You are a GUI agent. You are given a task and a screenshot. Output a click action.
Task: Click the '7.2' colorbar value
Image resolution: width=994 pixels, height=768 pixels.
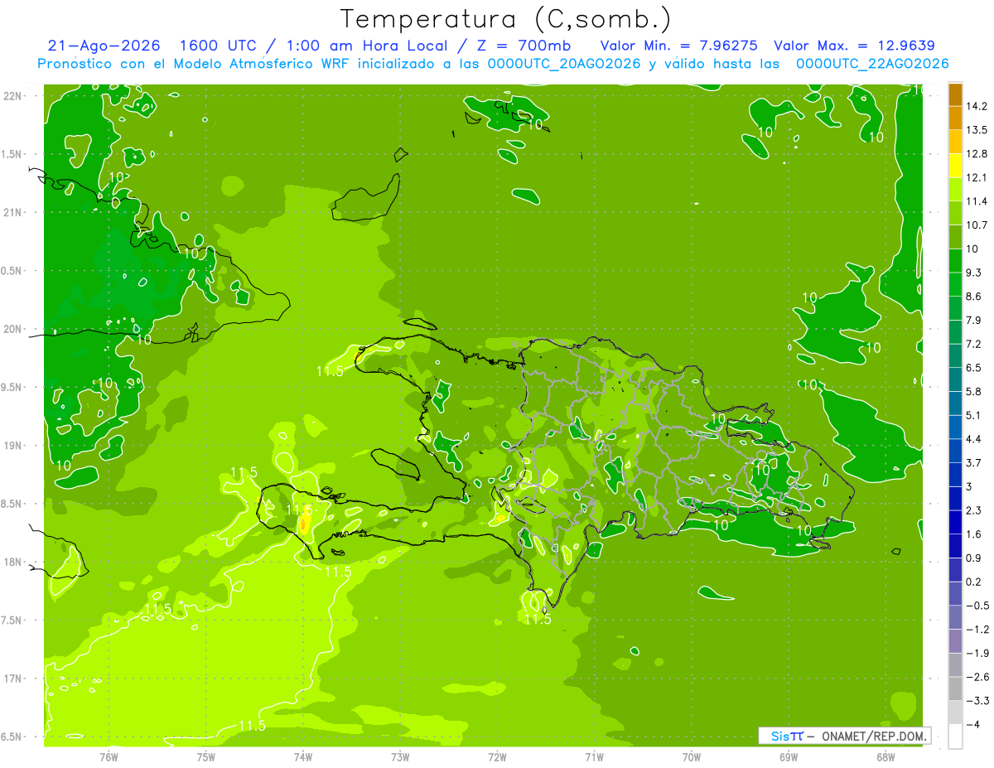point(974,344)
